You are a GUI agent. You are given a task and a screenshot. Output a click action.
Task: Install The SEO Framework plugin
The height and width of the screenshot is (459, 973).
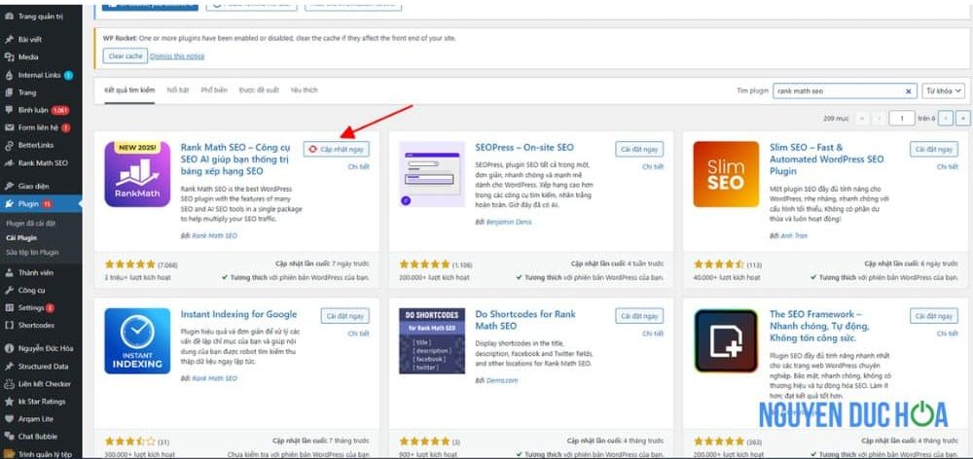click(x=934, y=316)
